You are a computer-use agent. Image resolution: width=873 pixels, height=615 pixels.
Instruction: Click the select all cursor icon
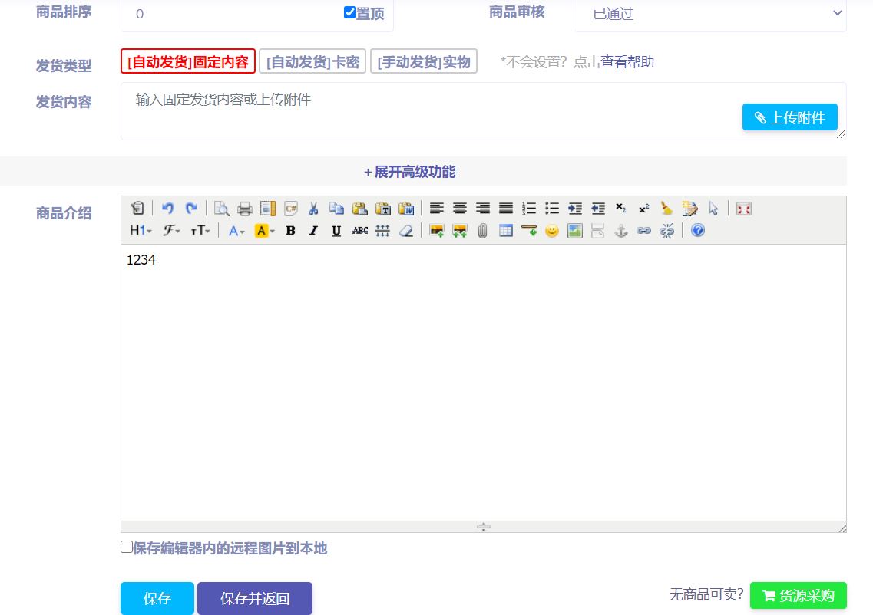point(713,209)
